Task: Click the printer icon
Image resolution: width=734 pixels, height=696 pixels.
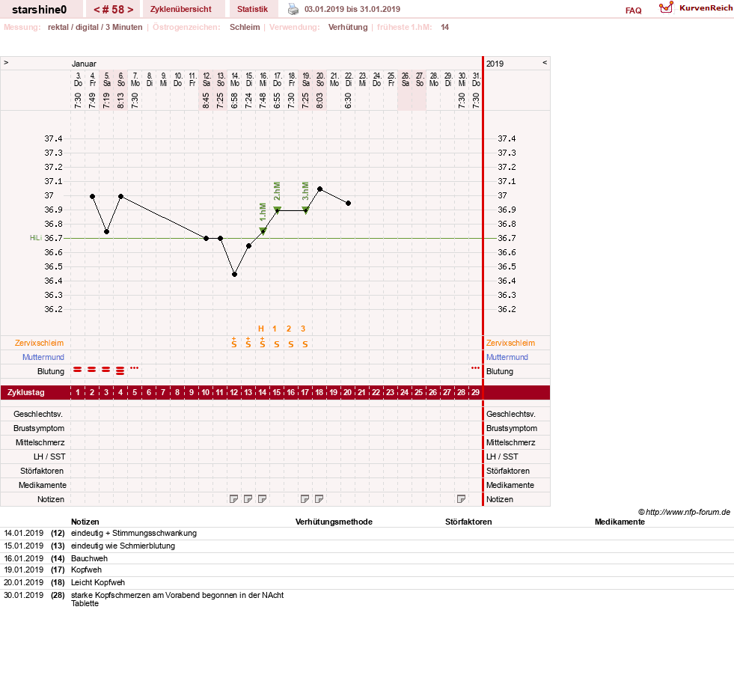Action: (x=293, y=9)
